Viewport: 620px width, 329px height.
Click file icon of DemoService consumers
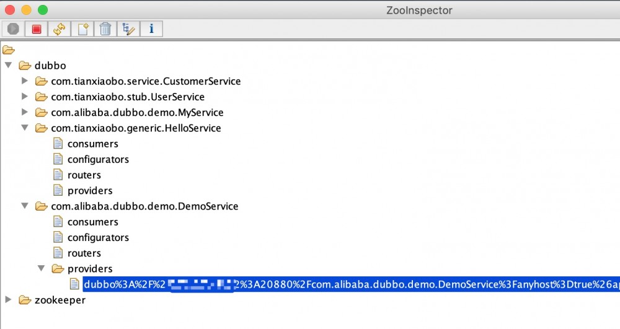click(58, 222)
